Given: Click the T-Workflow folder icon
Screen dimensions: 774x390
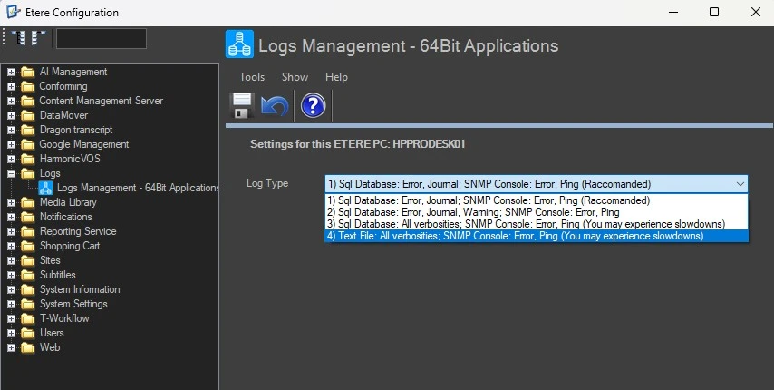Looking at the screenshot, I should click(27, 318).
